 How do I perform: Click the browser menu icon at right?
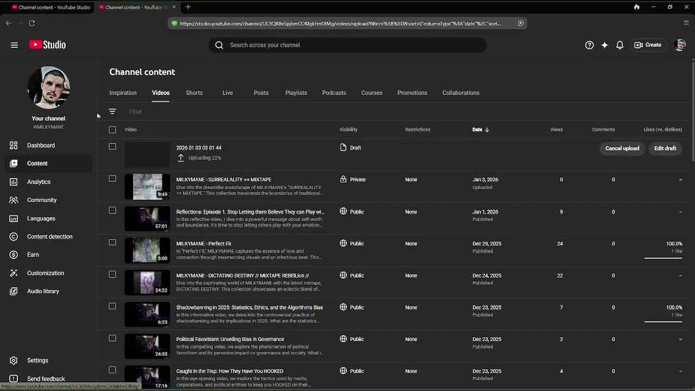686,23
